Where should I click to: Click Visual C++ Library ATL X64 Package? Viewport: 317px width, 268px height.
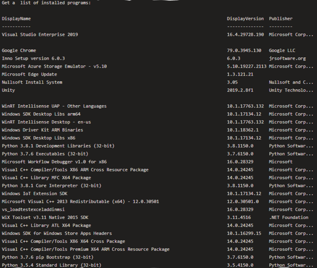click(x=46, y=226)
